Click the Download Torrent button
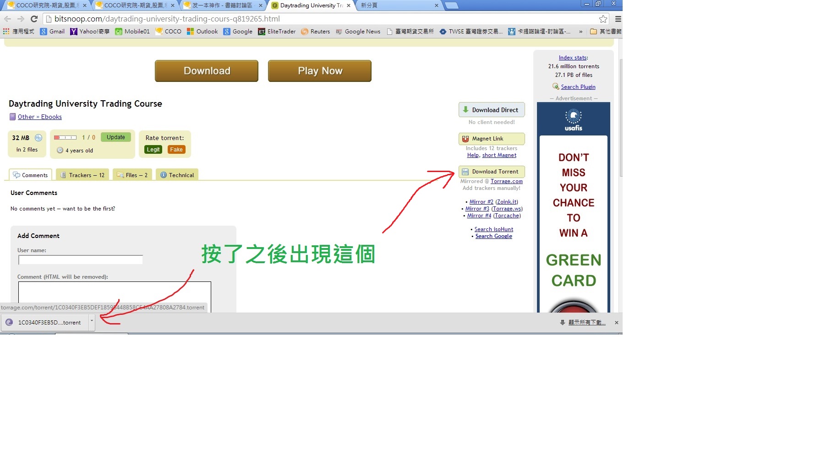821x454 pixels. [492, 172]
